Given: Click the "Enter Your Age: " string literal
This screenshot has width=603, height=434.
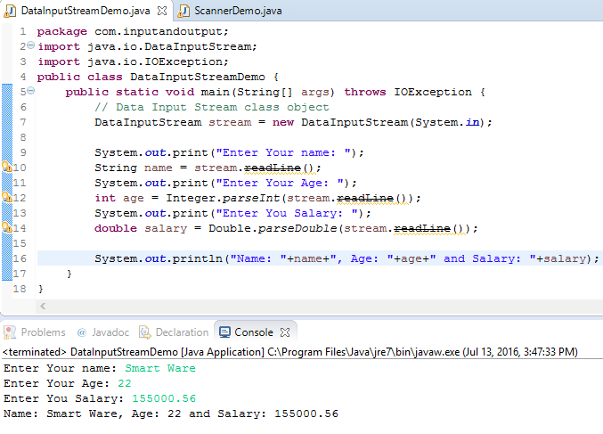Looking at the screenshot, I should 280,184.
